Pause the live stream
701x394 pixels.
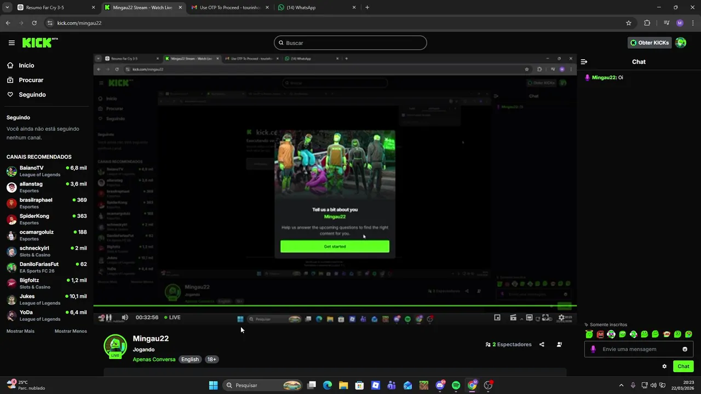[108, 317]
